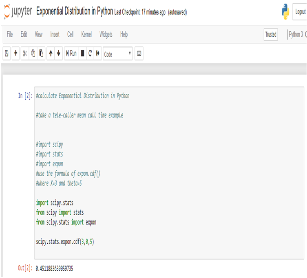This screenshot has width=307, height=278.
Task: Paste cells below icon
Action: coord(41,53)
